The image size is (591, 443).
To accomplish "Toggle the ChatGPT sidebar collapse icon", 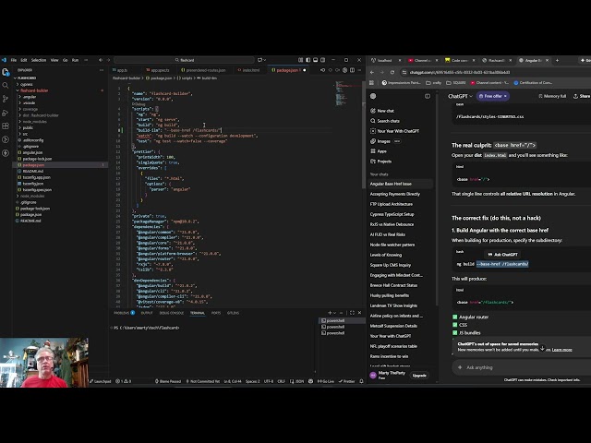I will pos(428,96).
